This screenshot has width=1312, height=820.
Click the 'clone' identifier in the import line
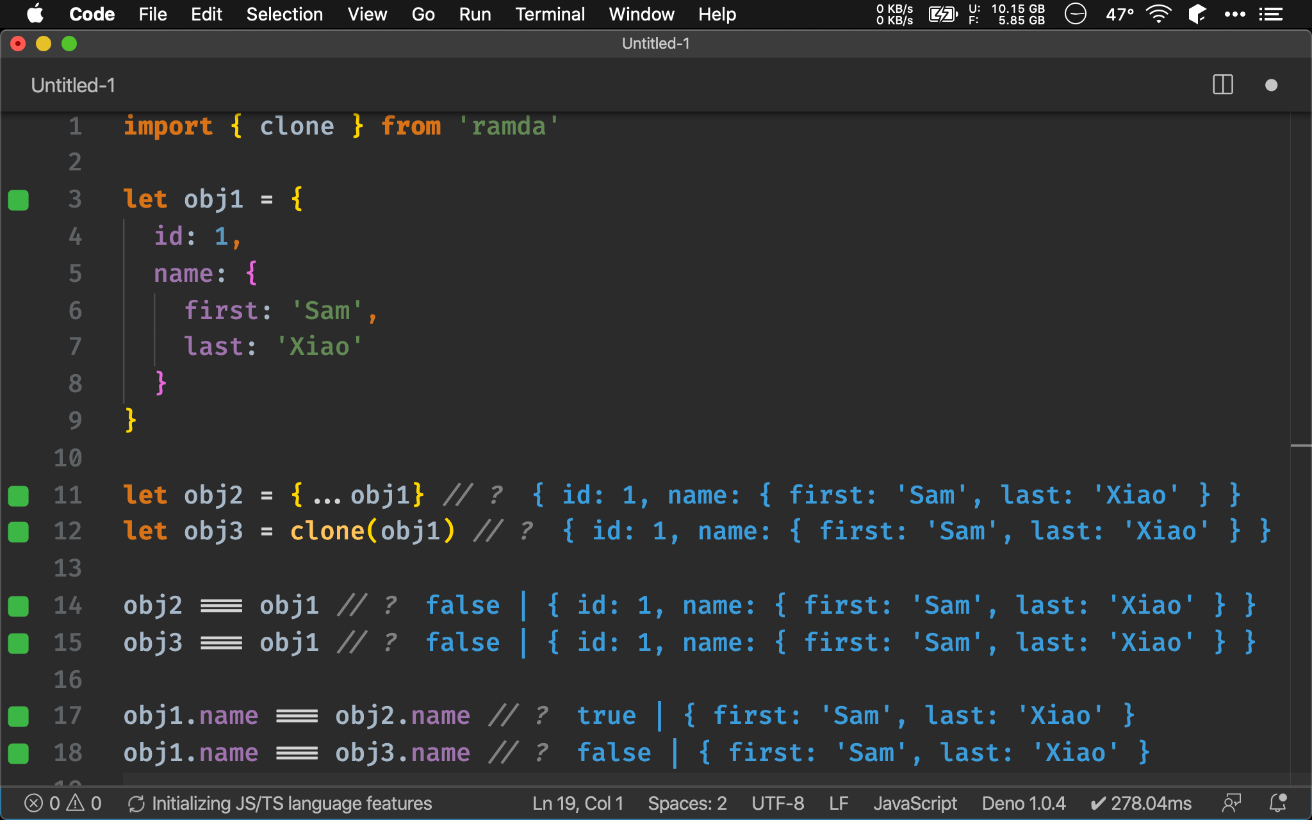pyautogui.click(x=297, y=126)
